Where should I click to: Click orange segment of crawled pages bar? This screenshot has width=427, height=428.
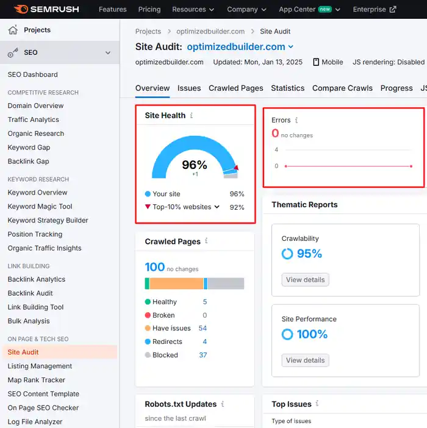176,284
